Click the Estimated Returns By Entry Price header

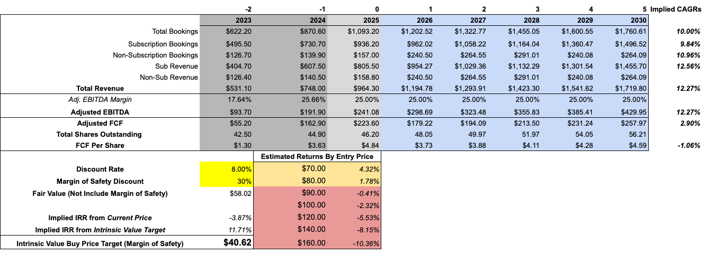tap(317, 156)
